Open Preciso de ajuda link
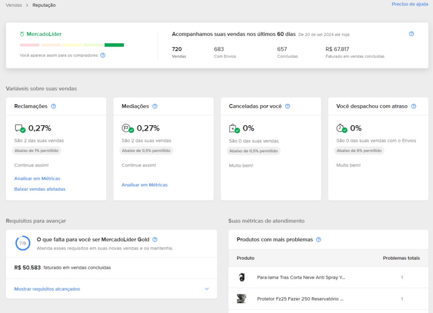This screenshot has height=313, width=433. tap(410, 4)
